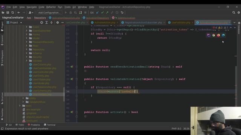
Task: Open file in built-in preview PhpStorm icon
Action: pos(209,35)
